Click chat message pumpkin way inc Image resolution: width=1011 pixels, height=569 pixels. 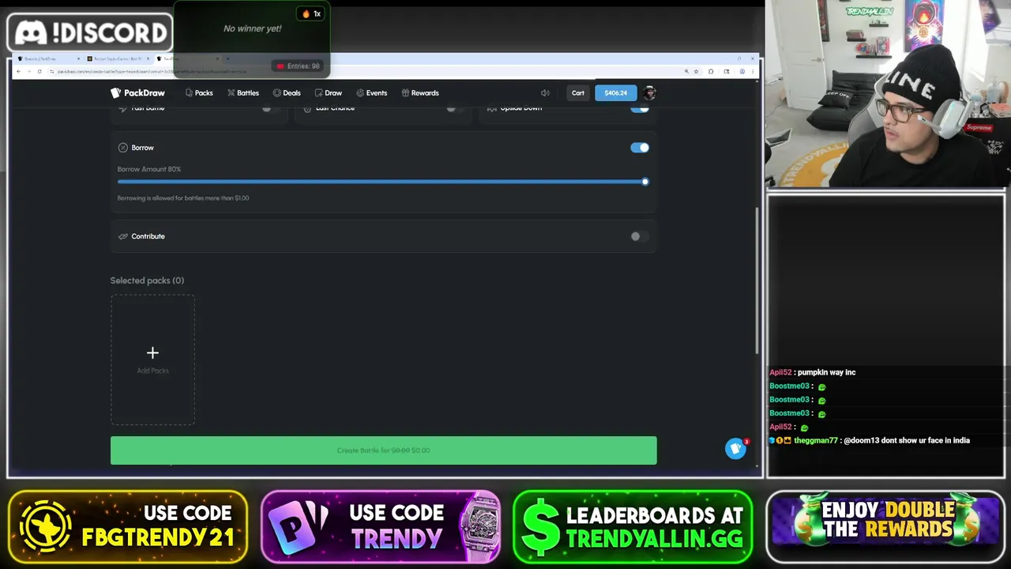coord(813,372)
